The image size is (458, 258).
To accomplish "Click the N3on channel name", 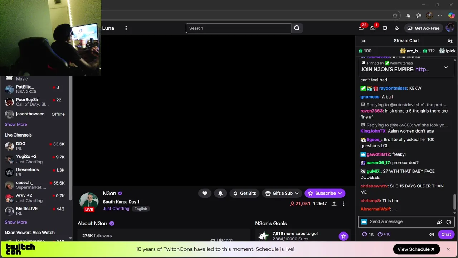I will [109, 193].
